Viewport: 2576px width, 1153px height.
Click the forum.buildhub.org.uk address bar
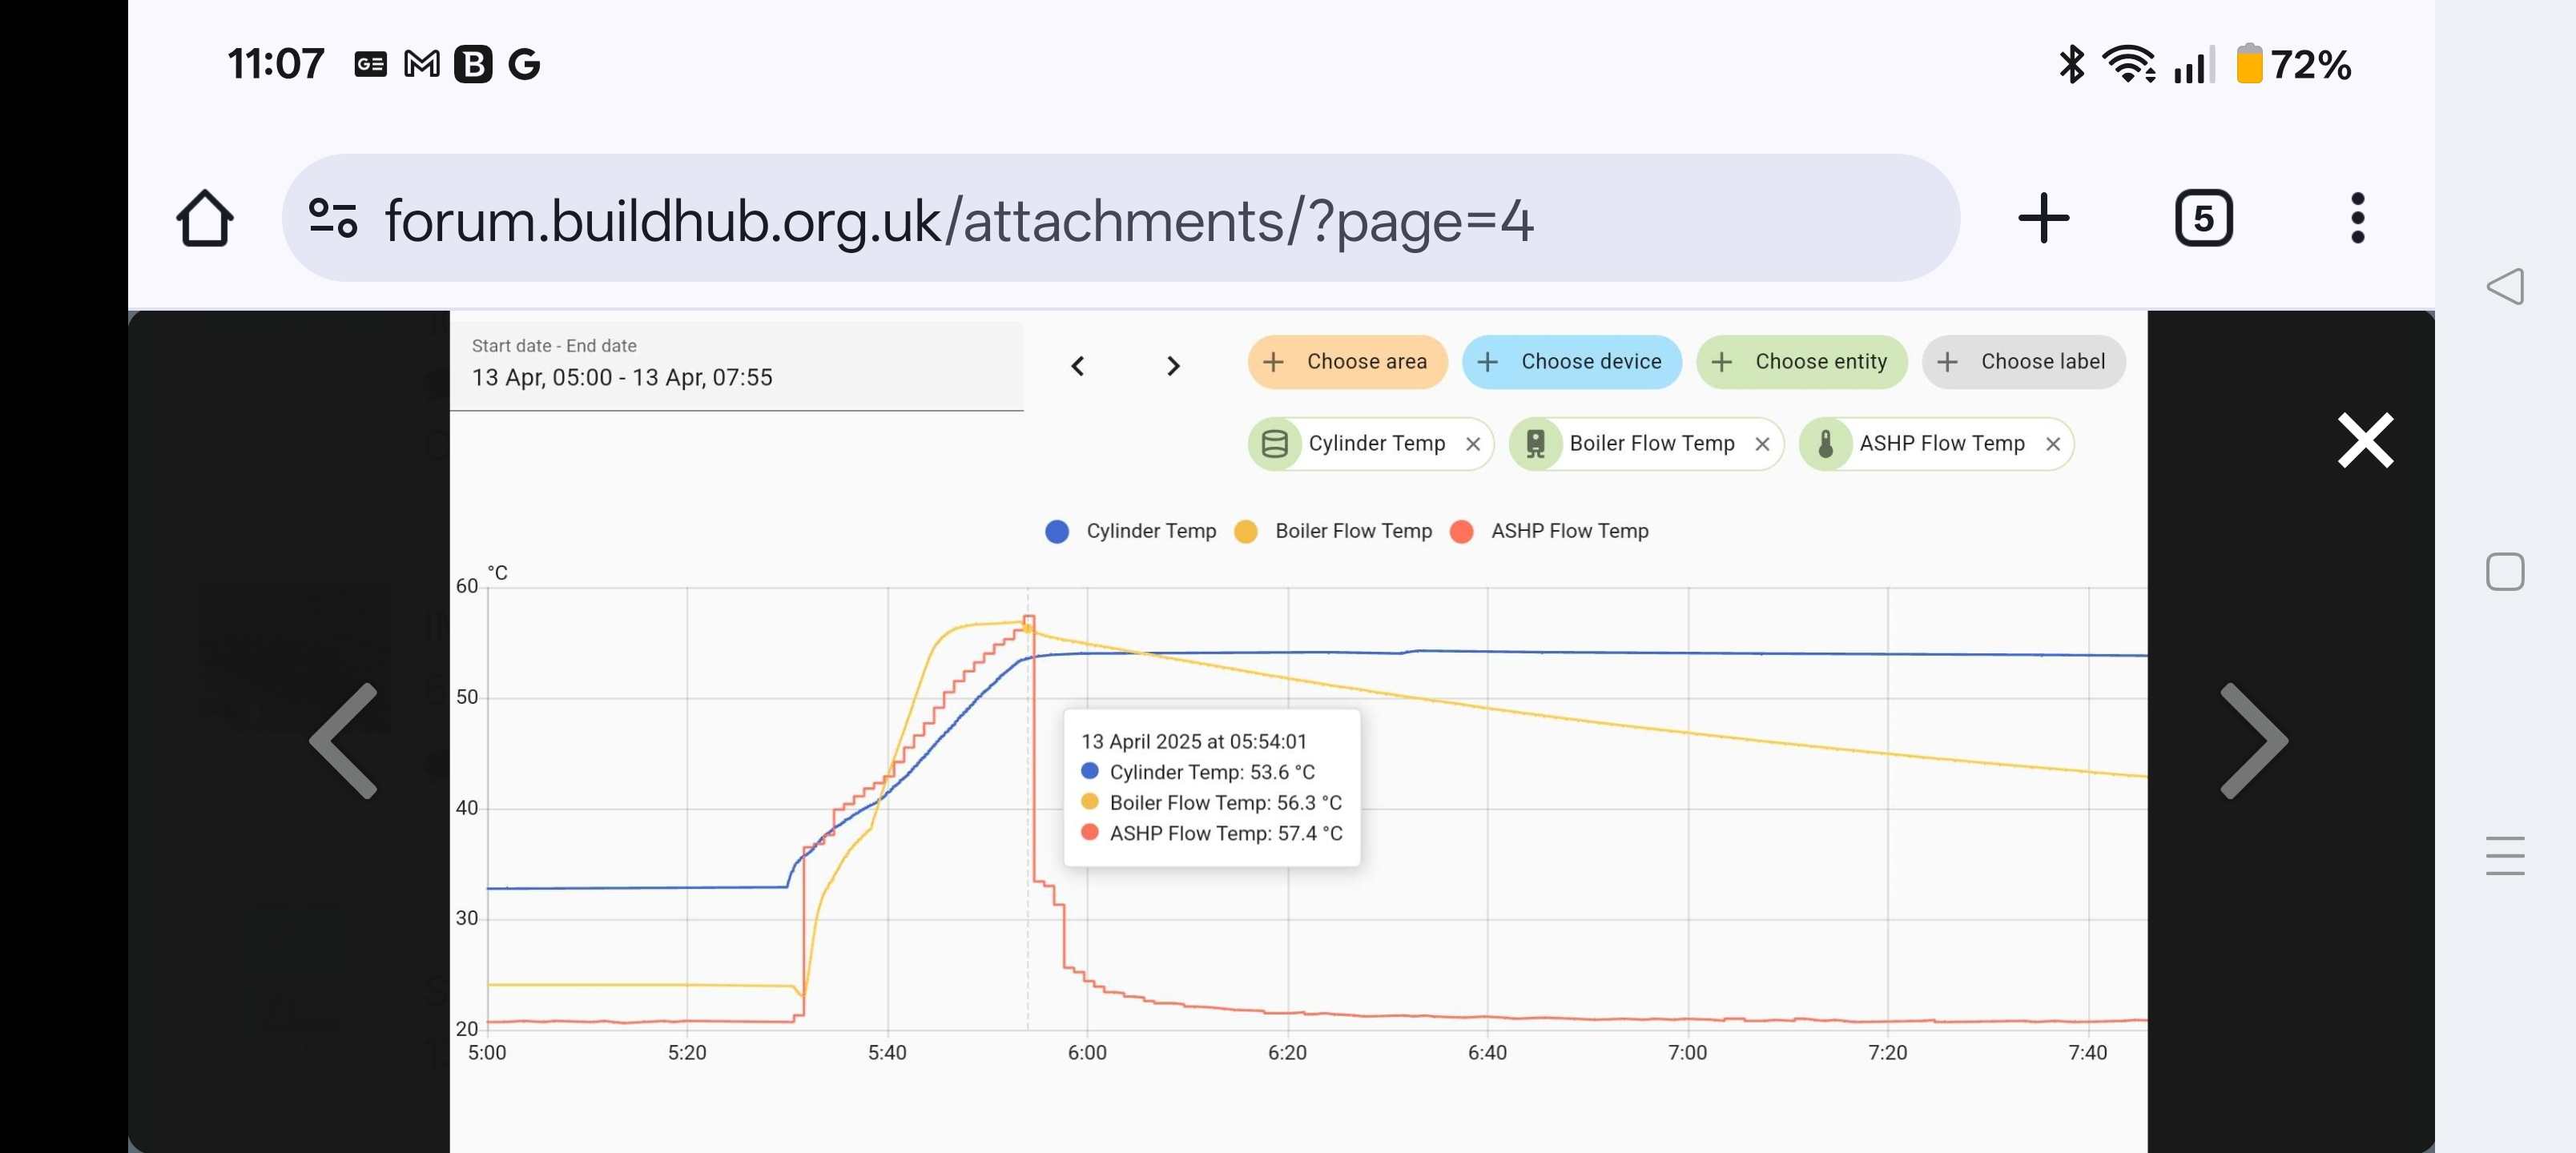coord(1120,218)
